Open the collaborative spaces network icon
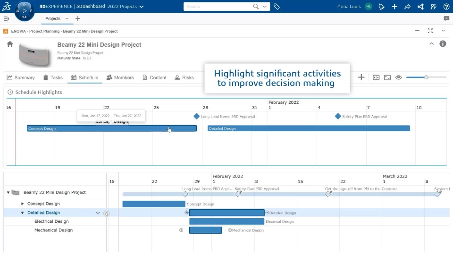 (420, 7)
